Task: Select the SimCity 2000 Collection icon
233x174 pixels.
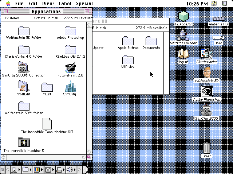Action: tap(23, 67)
